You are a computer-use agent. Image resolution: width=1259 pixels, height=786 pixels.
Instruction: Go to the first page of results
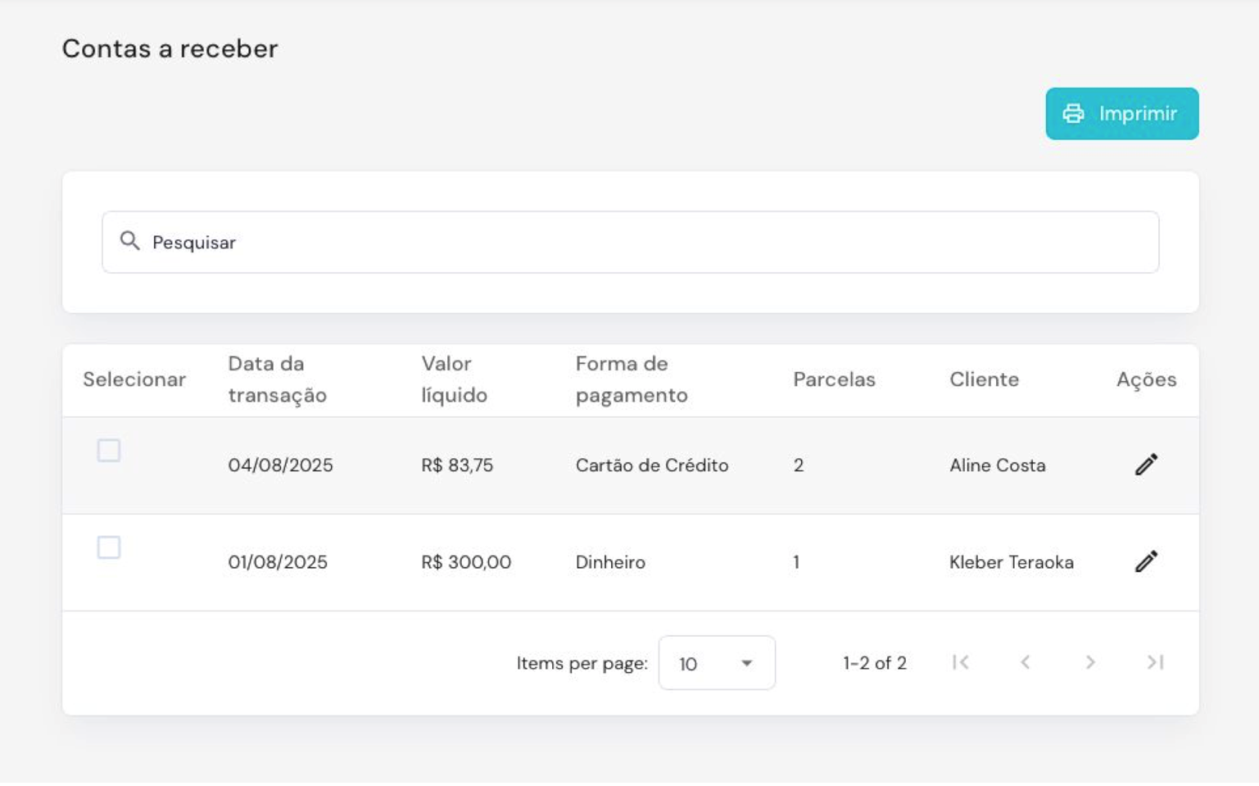pyautogui.click(x=961, y=662)
